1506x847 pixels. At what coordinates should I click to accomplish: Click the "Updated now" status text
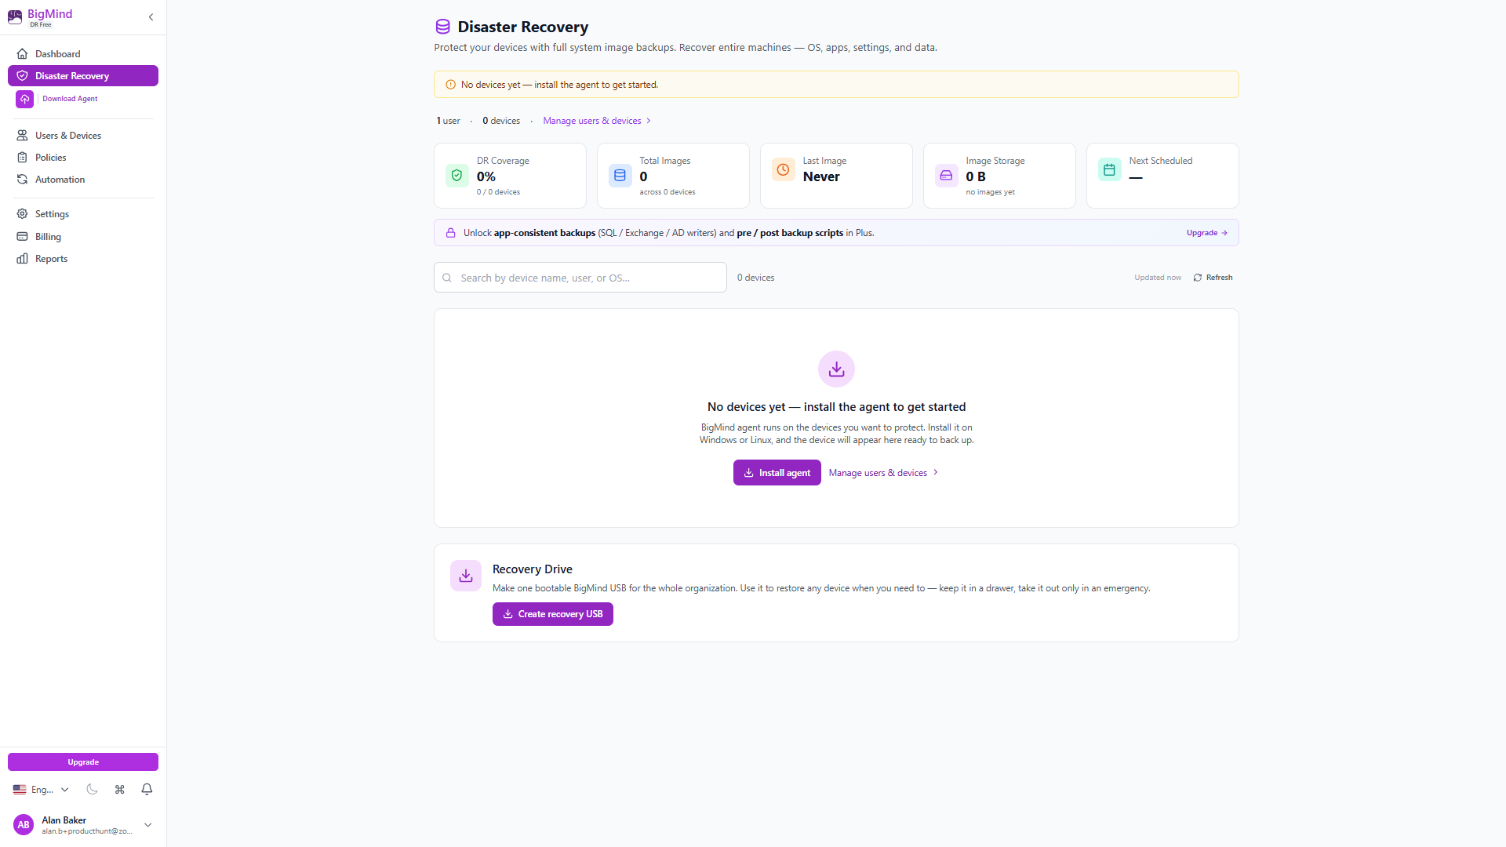click(1158, 278)
